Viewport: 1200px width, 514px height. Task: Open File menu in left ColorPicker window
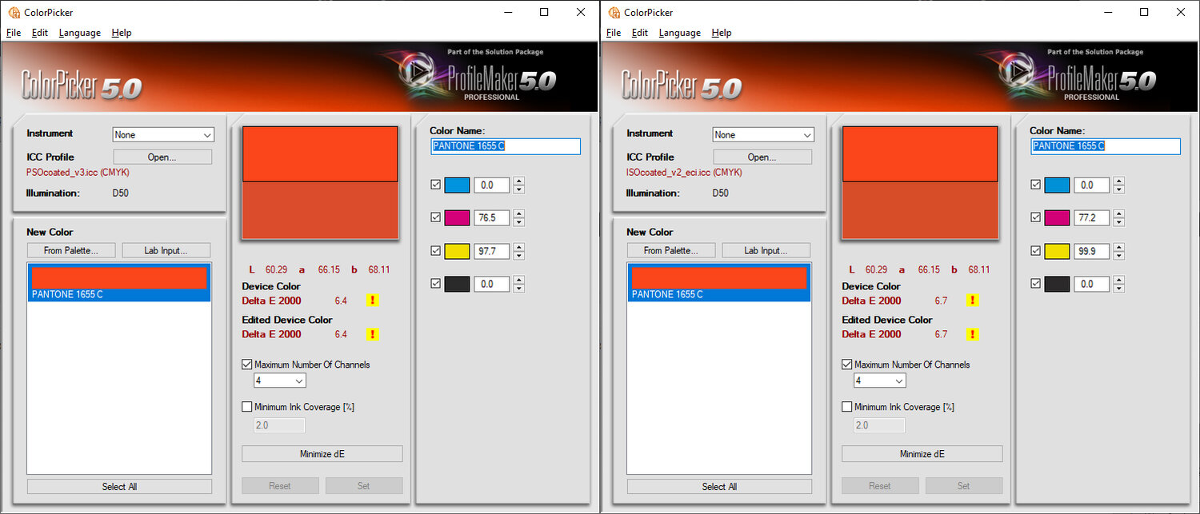(x=14, y=33)
